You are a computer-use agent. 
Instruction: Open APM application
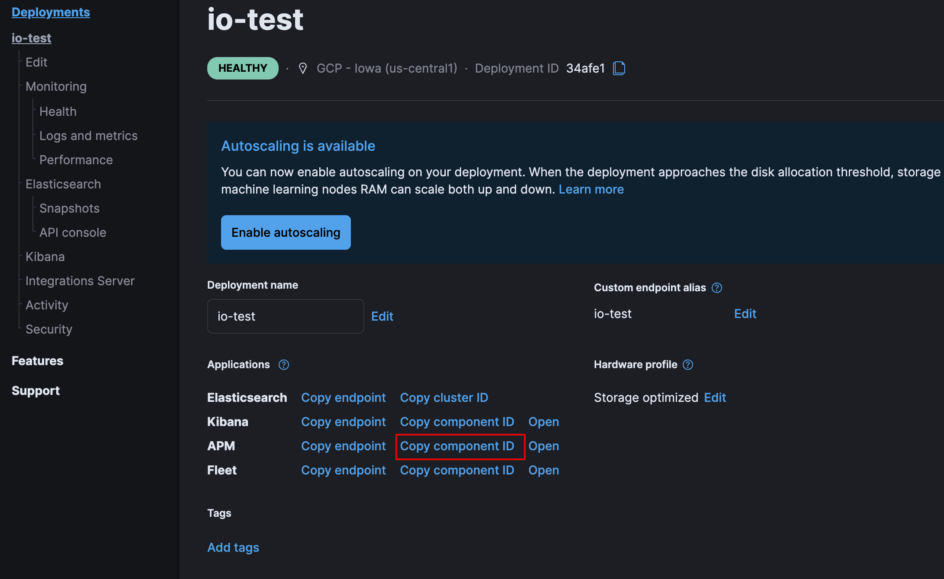pyautogui.click(x=544, y=446)
